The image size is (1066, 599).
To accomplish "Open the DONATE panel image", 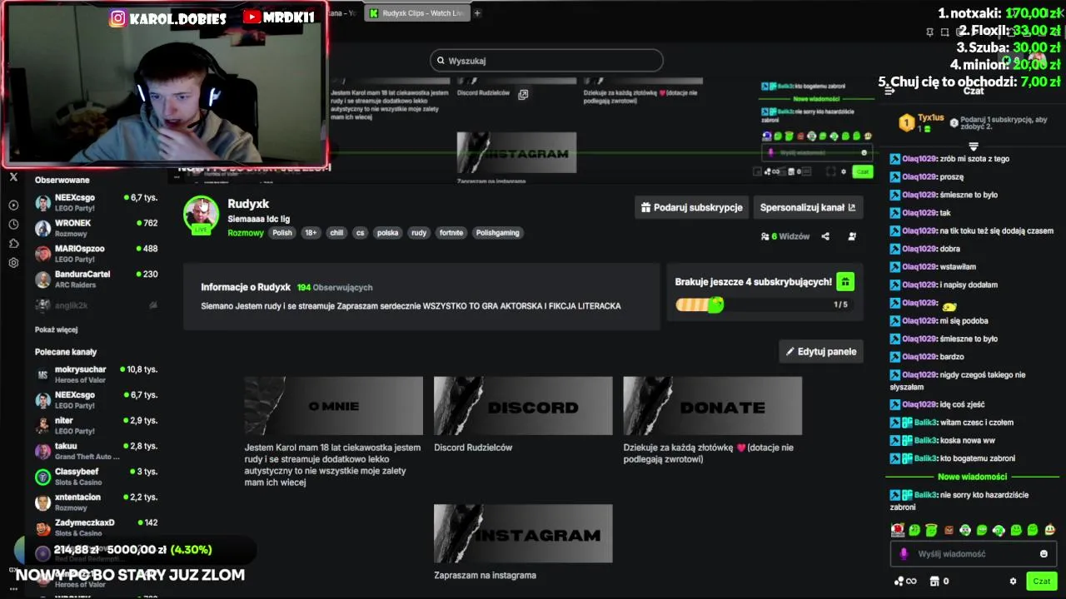I will tap(713, 406).
